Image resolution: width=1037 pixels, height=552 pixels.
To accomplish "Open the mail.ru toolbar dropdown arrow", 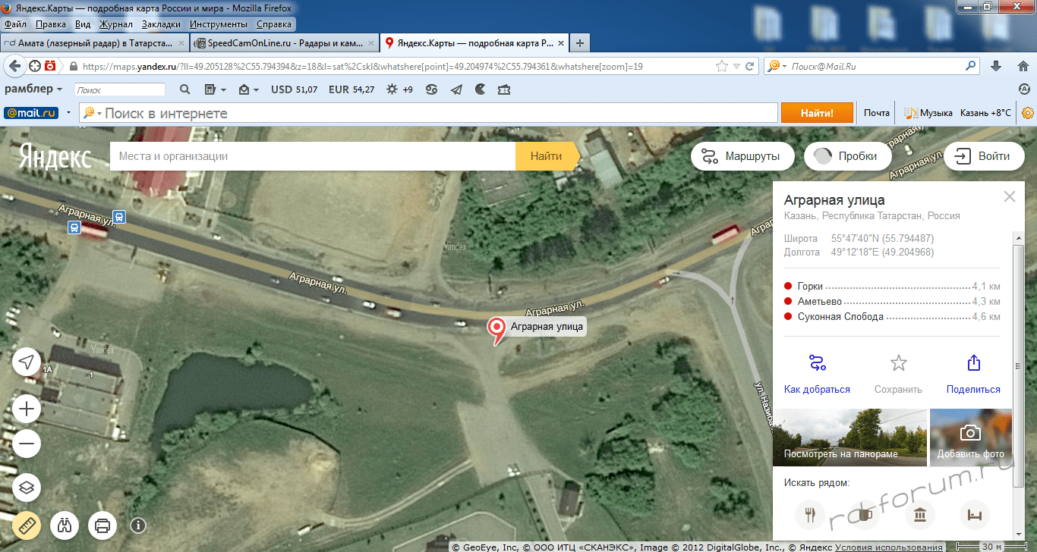I will click(69, 113).
